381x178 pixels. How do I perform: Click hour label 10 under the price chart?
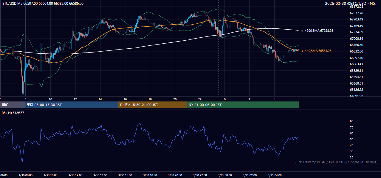pos(50,99)
